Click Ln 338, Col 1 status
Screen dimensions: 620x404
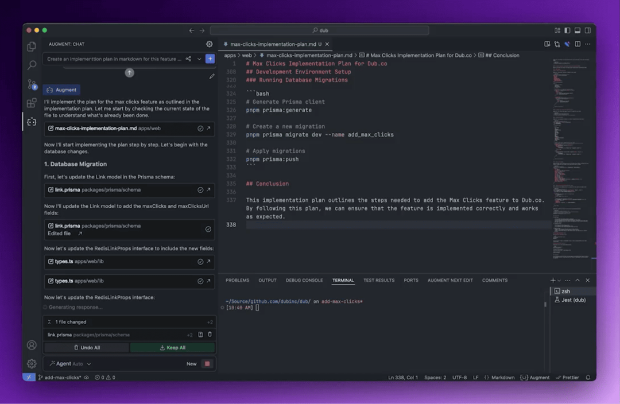[x=403, y=378]
